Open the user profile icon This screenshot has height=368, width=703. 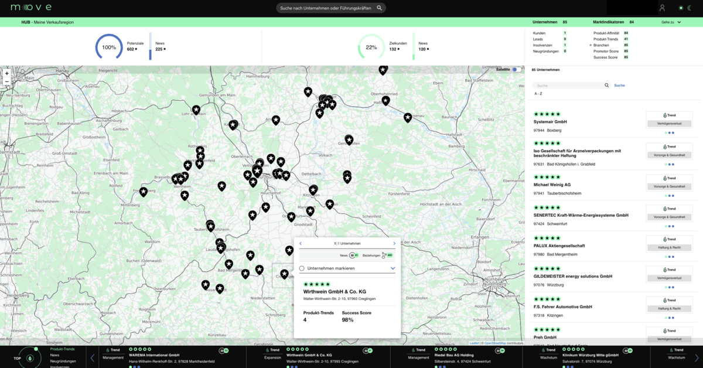click(x=662, y=8)
